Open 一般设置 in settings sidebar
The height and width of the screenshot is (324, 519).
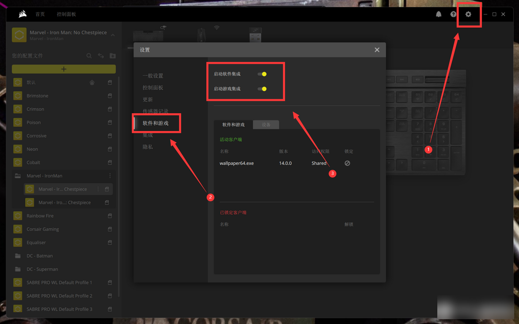(153, 76)
